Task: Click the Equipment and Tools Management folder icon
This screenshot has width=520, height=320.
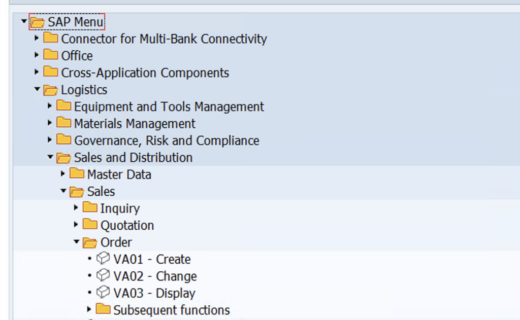Action: coord(63,105)
